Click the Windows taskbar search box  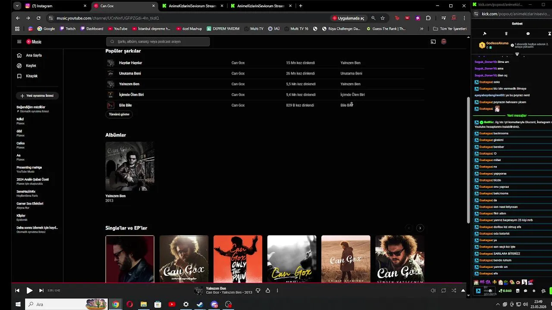(66, 304)
